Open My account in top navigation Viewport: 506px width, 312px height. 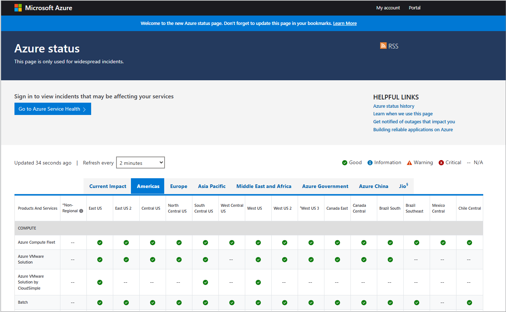[x=388, y=8]
